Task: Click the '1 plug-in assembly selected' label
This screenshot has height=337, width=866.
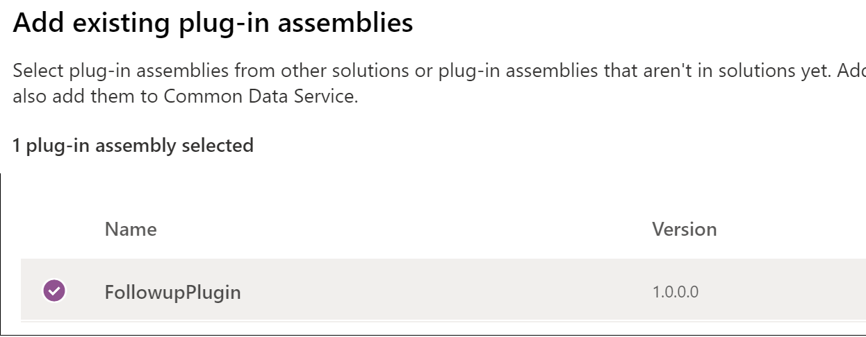Action: (x=133, y=146)
